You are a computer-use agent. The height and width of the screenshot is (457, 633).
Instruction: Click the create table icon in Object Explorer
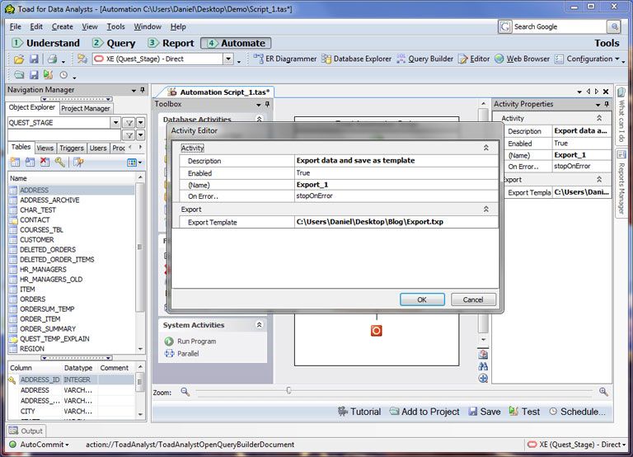[x=16, y=163]
